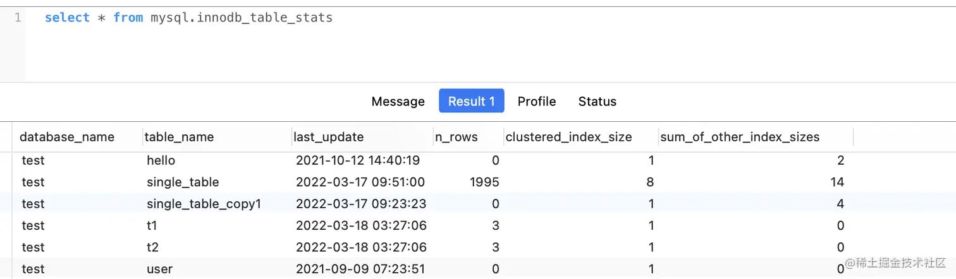Click the t1 table name cell

coord(152,225)
